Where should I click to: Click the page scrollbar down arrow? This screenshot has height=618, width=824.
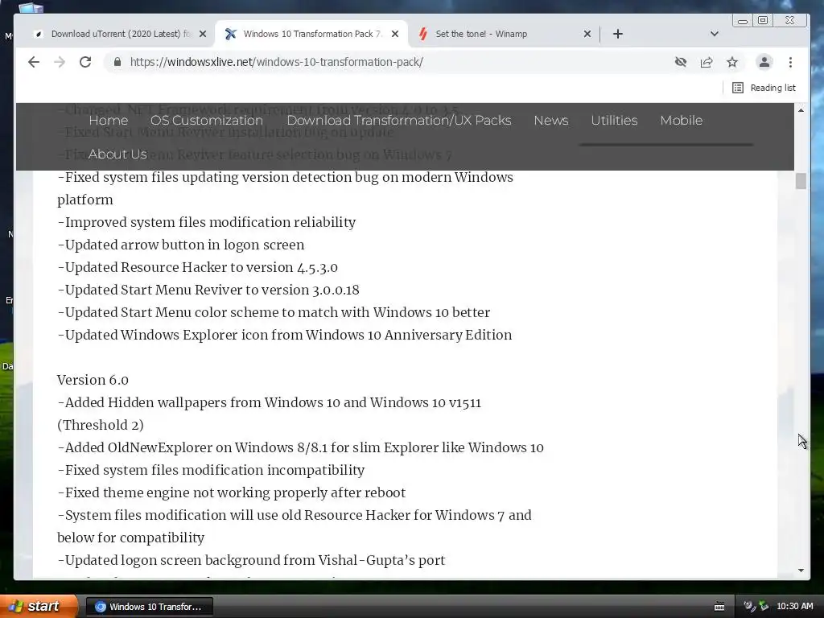(801, 571)
